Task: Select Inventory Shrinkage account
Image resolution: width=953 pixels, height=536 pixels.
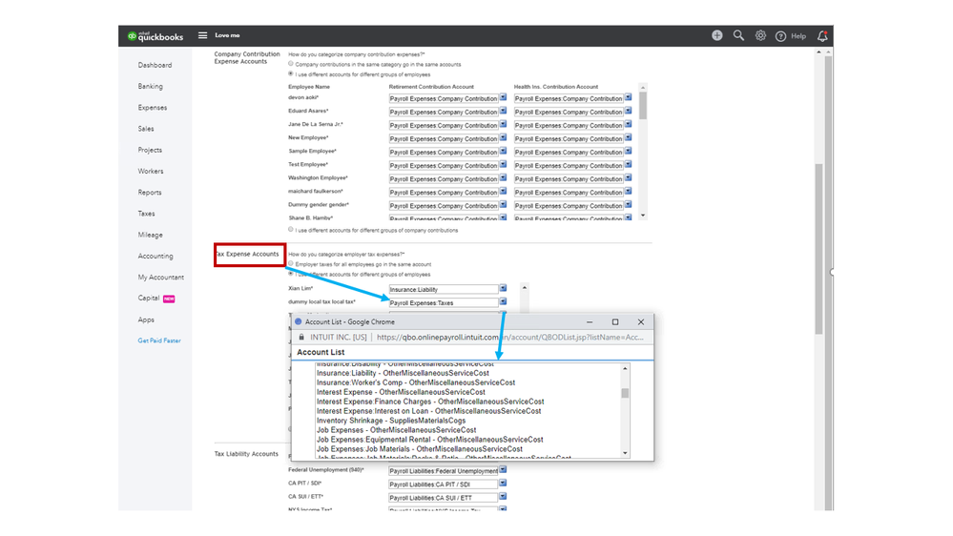Action: click(391, 421)
